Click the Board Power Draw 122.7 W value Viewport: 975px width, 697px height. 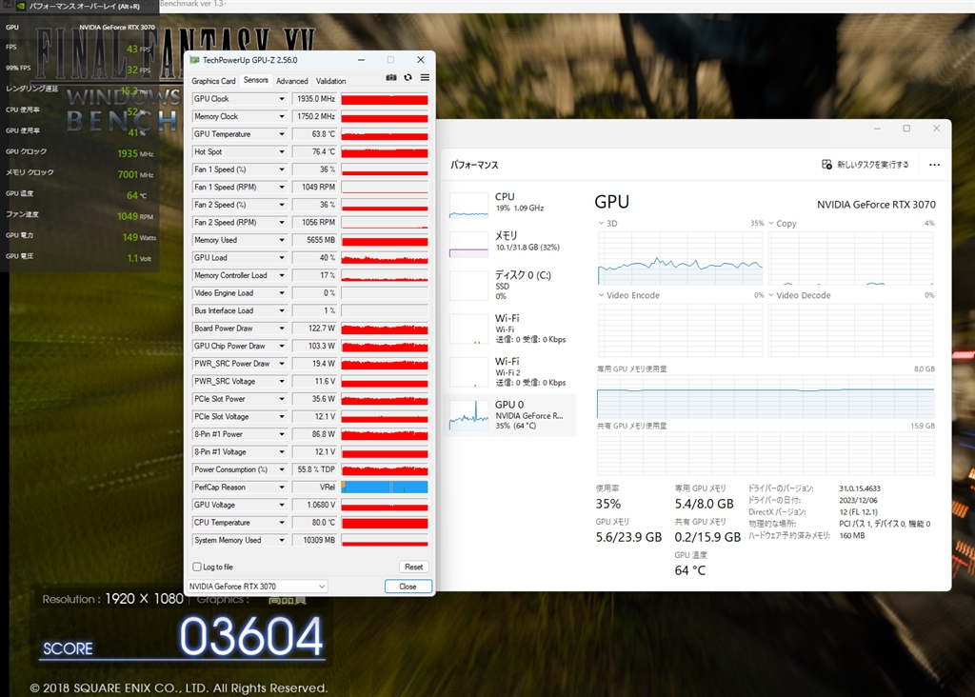tap(314, 329)
